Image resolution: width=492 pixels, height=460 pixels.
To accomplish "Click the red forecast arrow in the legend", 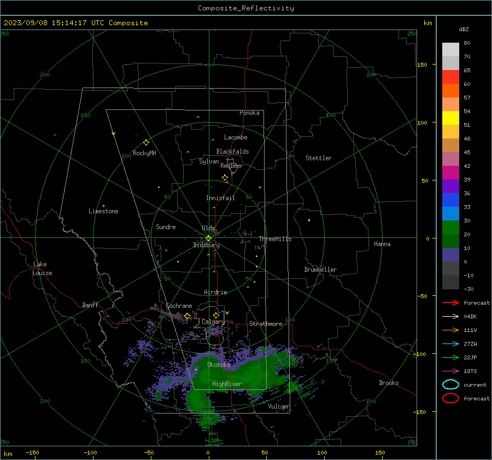I will [x=450, y=302].
